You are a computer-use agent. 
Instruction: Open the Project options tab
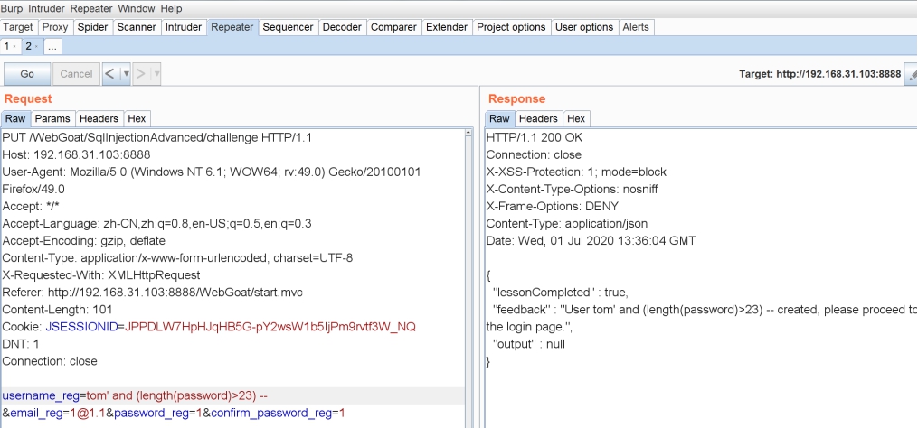tap(511, 27)
